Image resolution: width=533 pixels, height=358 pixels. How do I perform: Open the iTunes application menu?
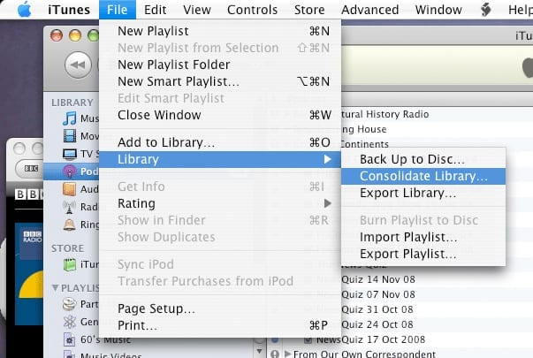(69, 10)
